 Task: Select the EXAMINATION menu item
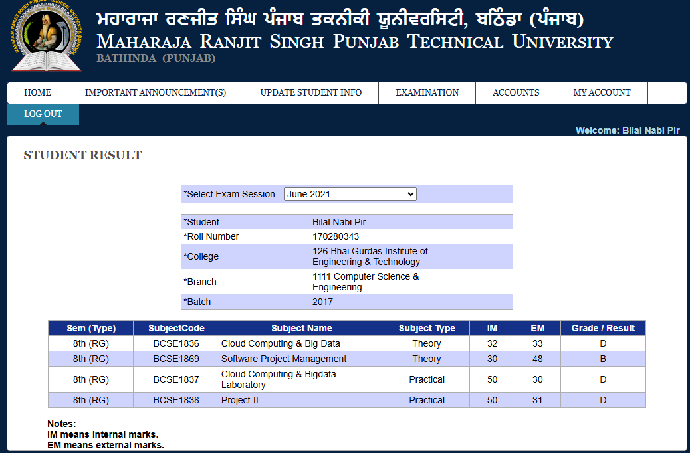[427, 93]
